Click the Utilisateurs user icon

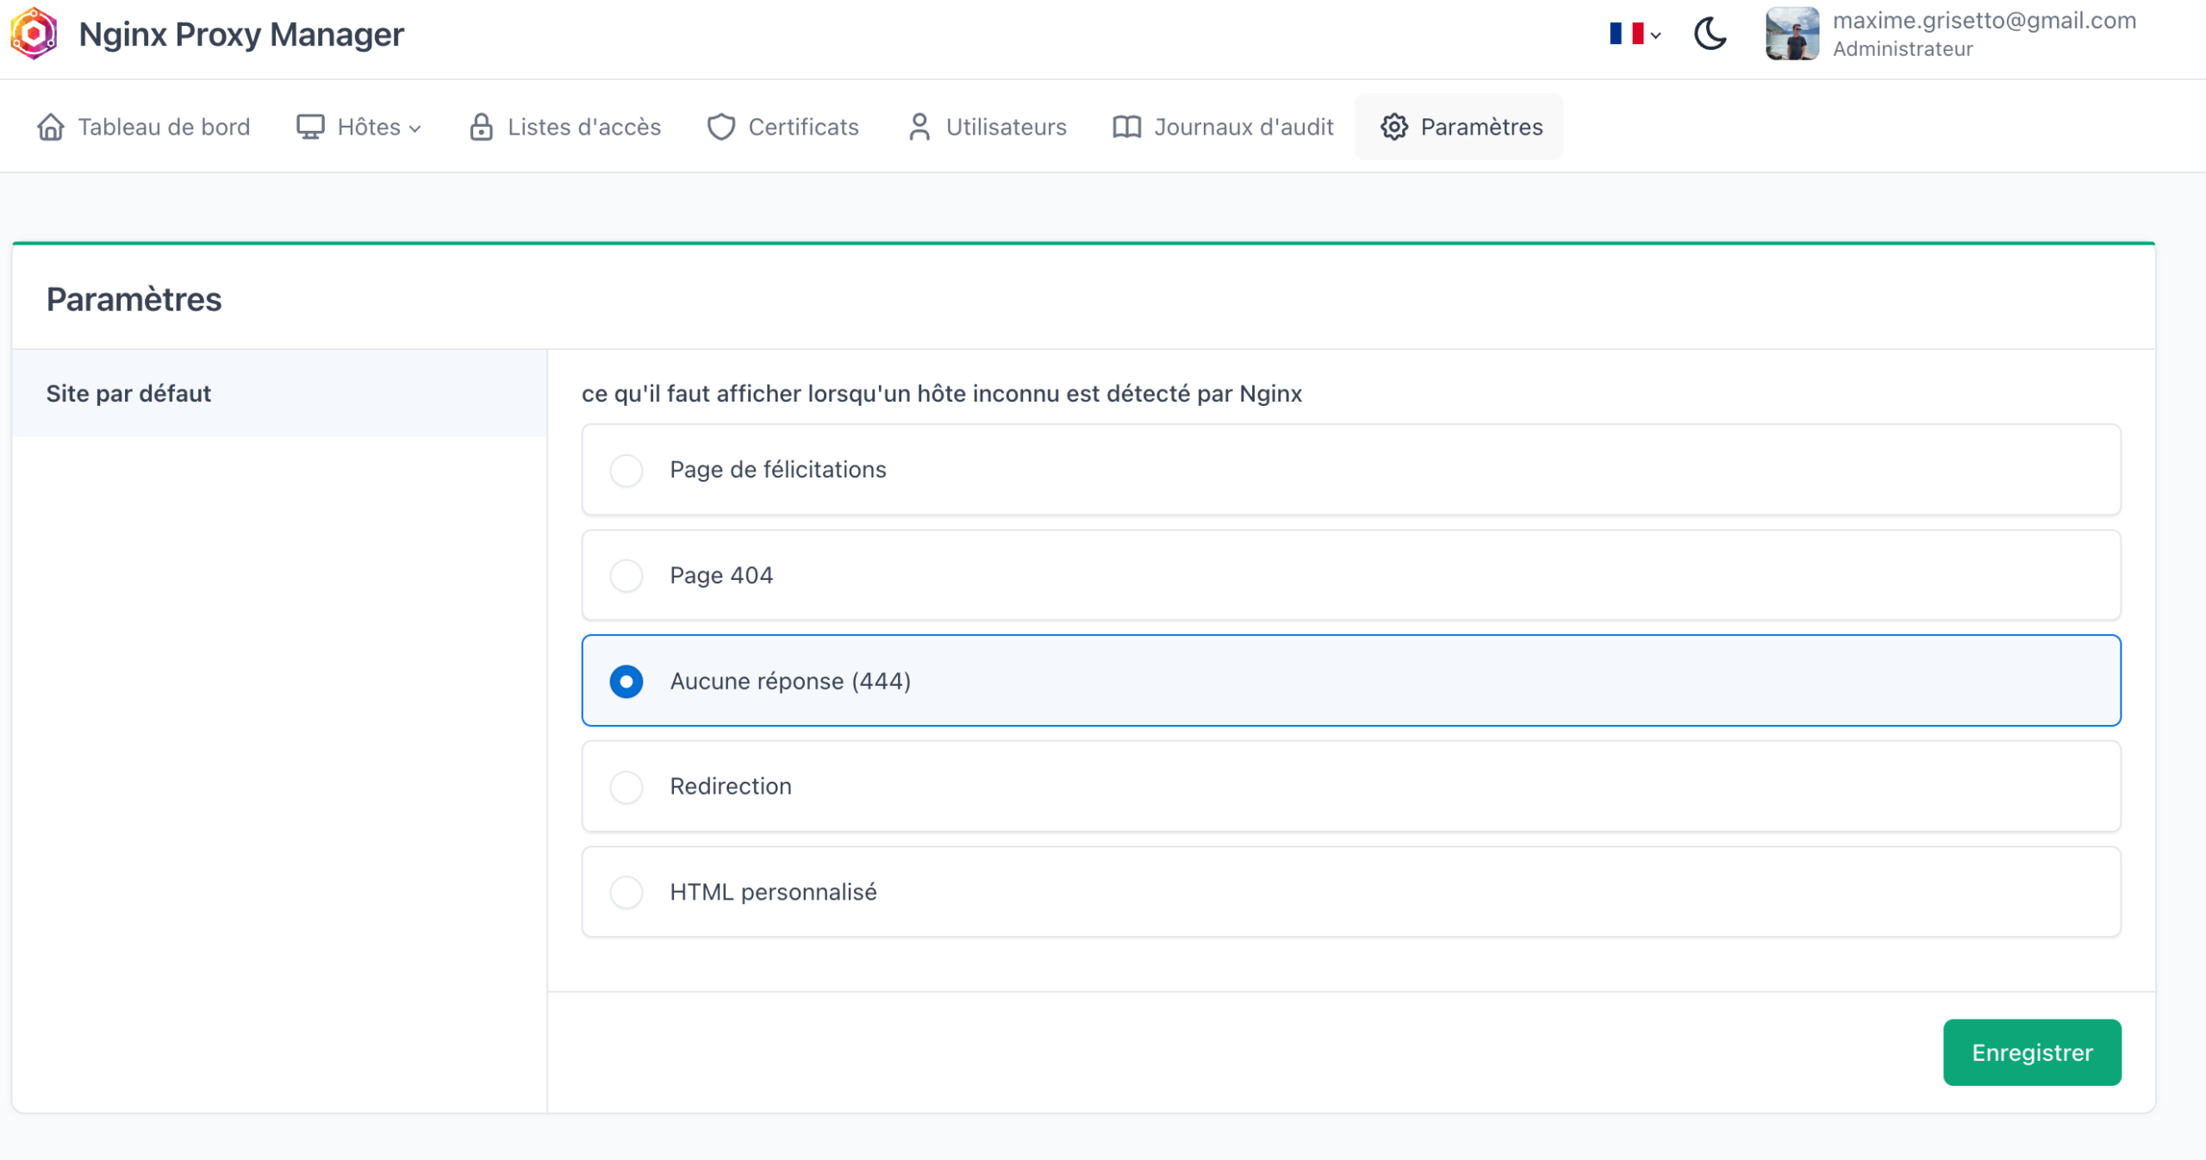click(x=919, y=127)
